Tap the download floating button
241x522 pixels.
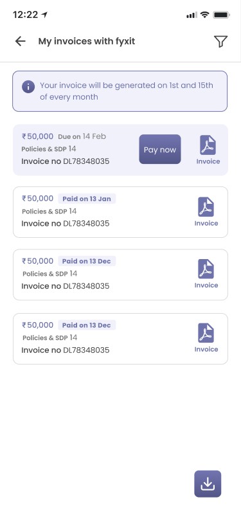pos(208,483)
